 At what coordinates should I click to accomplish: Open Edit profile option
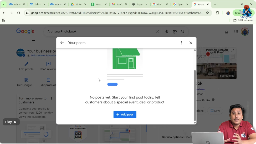pos(26,66)
